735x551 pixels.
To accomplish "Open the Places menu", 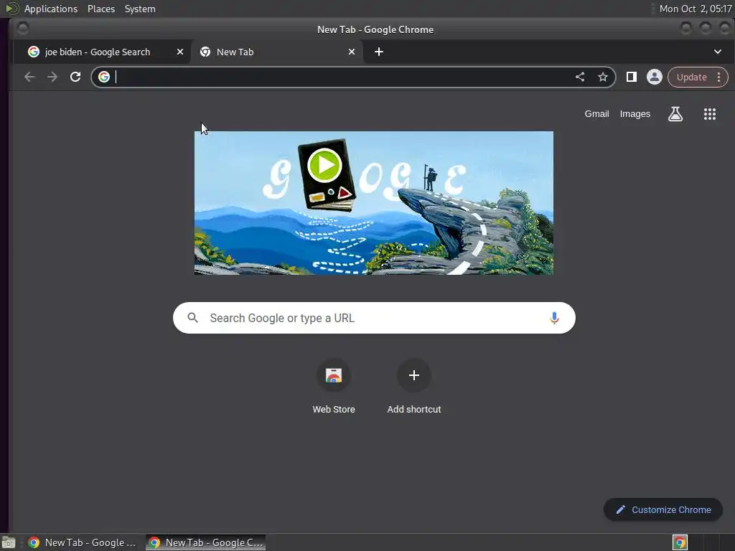I will 101,9.
